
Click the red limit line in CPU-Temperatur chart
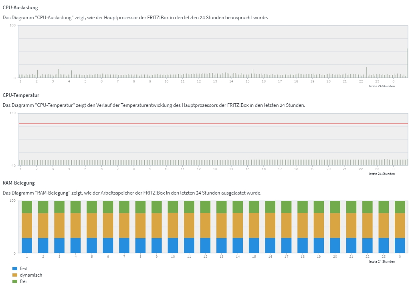[x=213, y=124]
